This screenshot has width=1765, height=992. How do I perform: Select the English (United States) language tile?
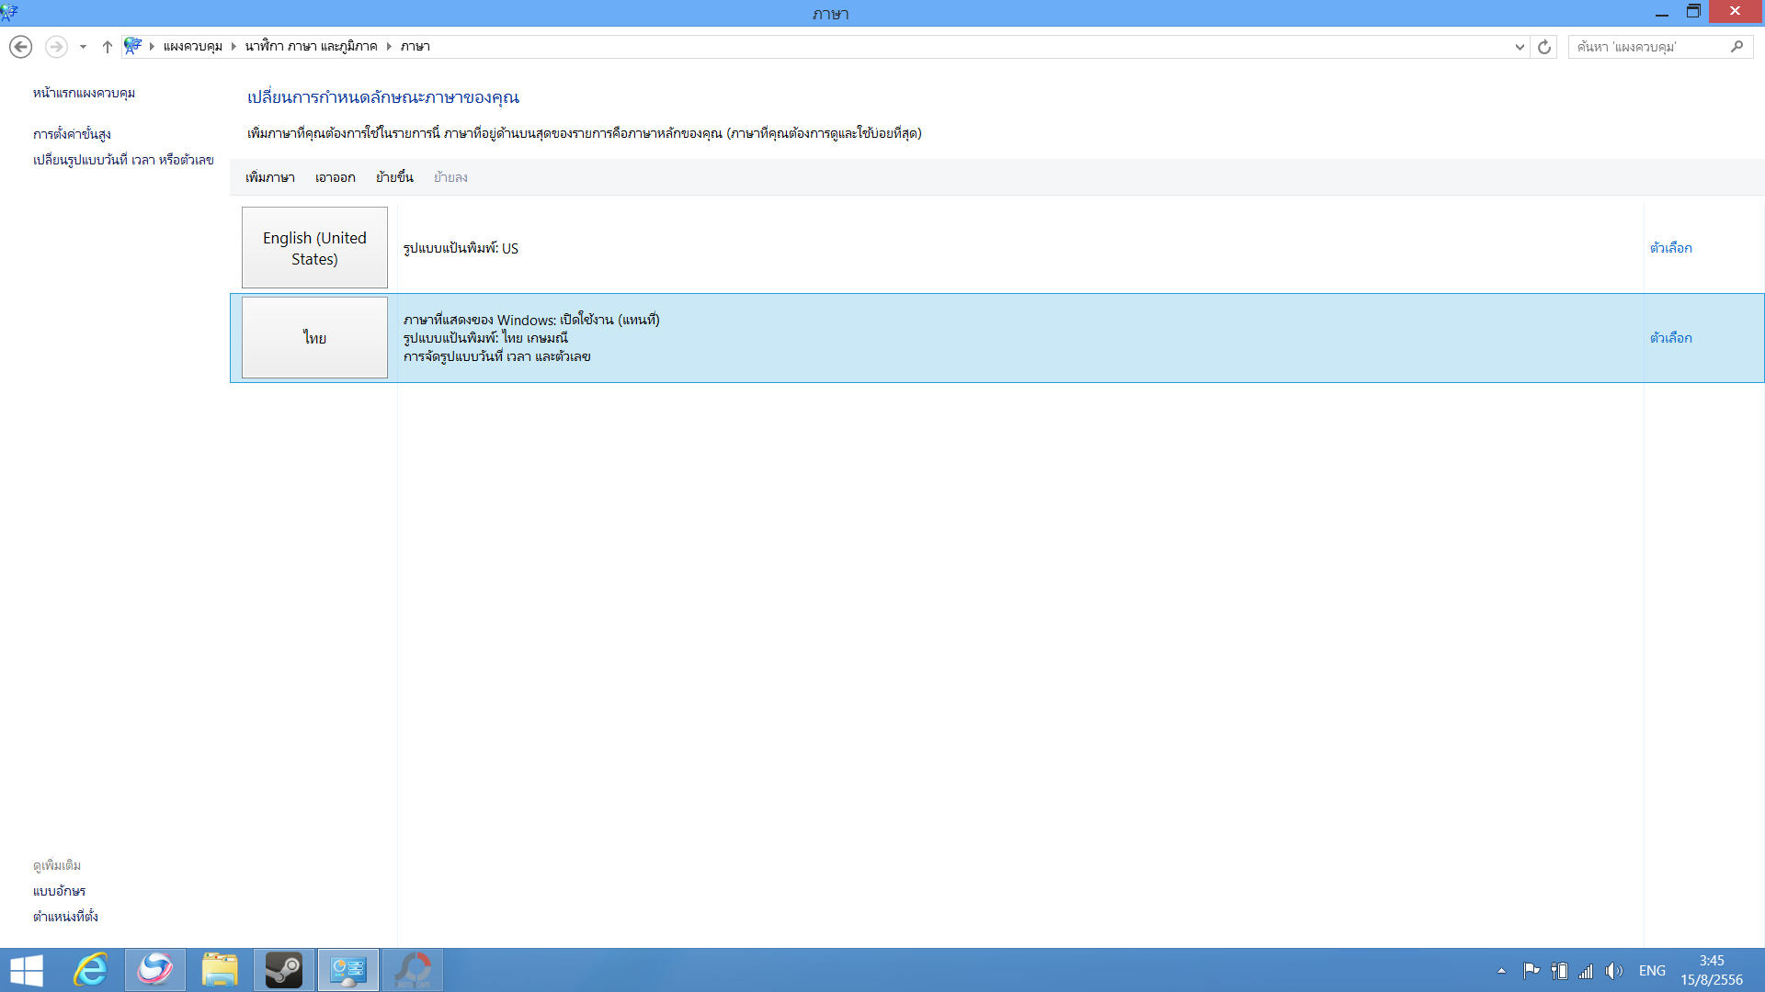point(314,248)
